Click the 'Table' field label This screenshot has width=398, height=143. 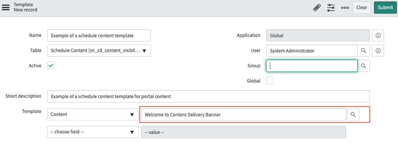35,50
